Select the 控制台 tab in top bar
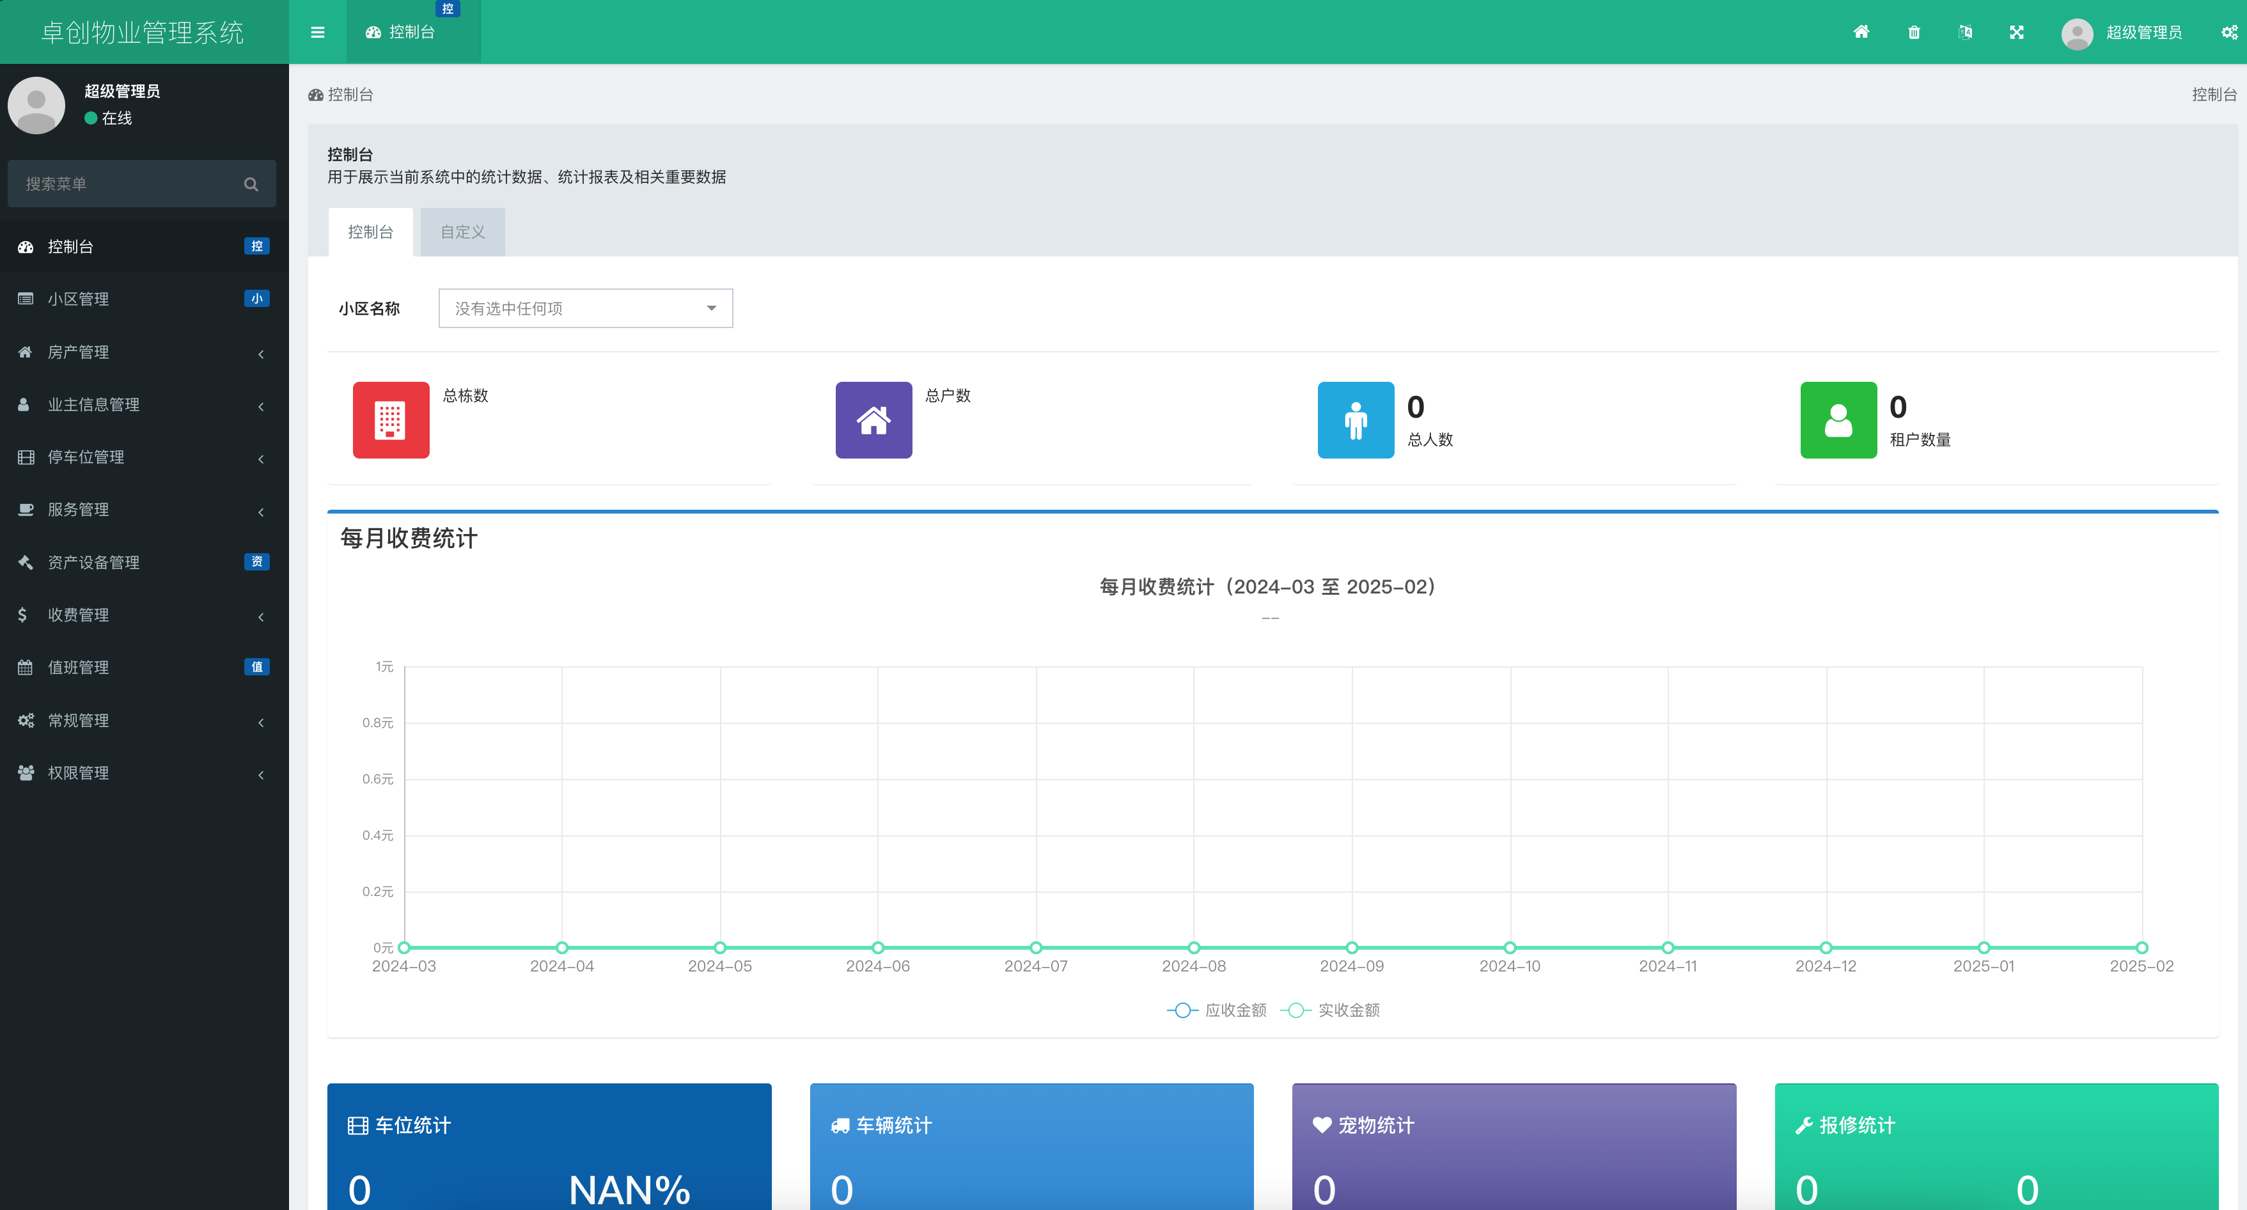The image size is (2247, 1210). [x=412, y=32]
